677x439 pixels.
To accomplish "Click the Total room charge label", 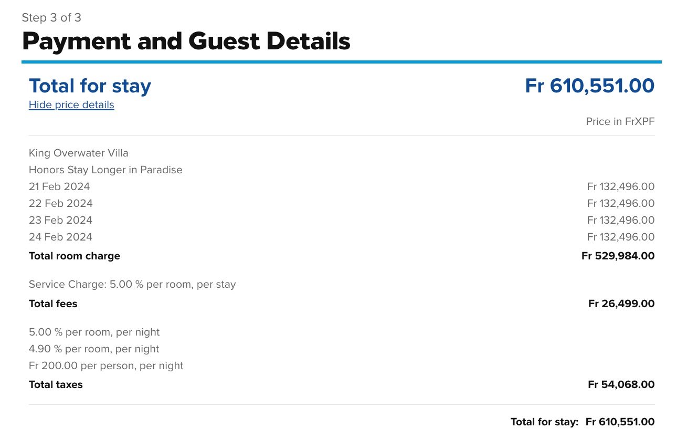I will (x=75, y=256).
